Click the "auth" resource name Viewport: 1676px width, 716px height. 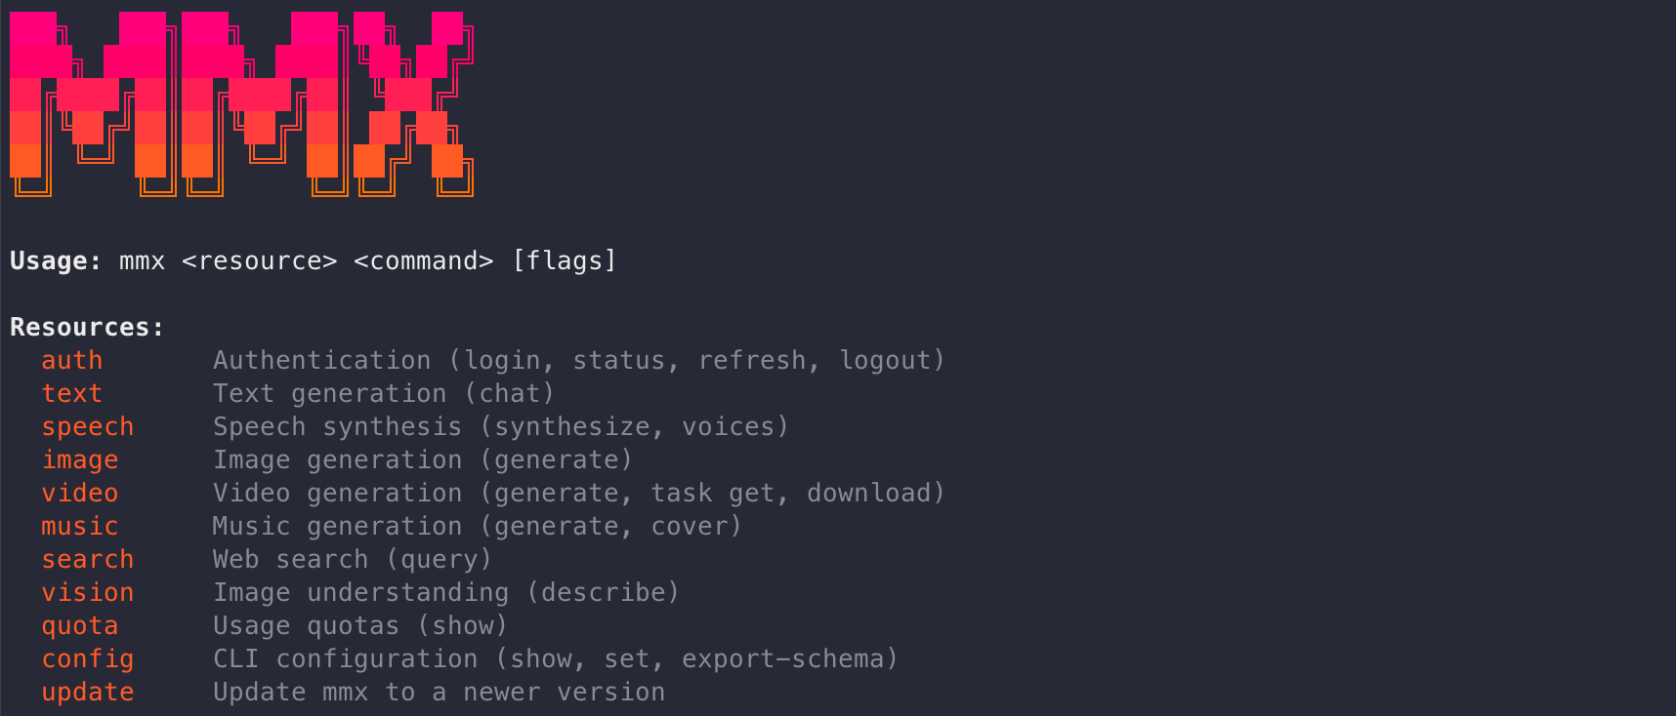tap(71, 361)
